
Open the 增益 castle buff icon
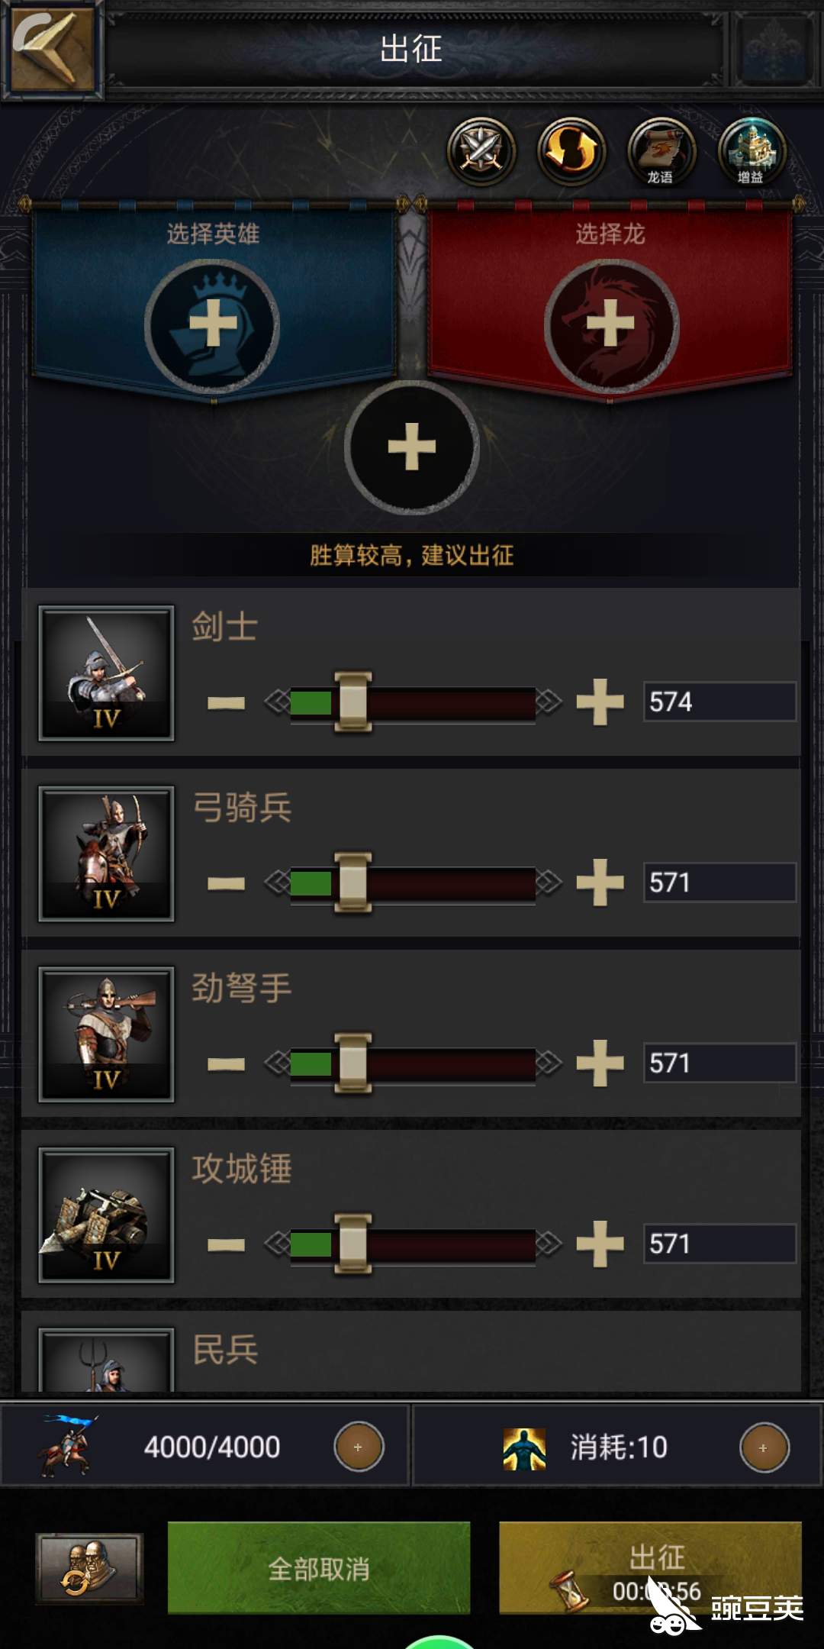coord(752,151)
